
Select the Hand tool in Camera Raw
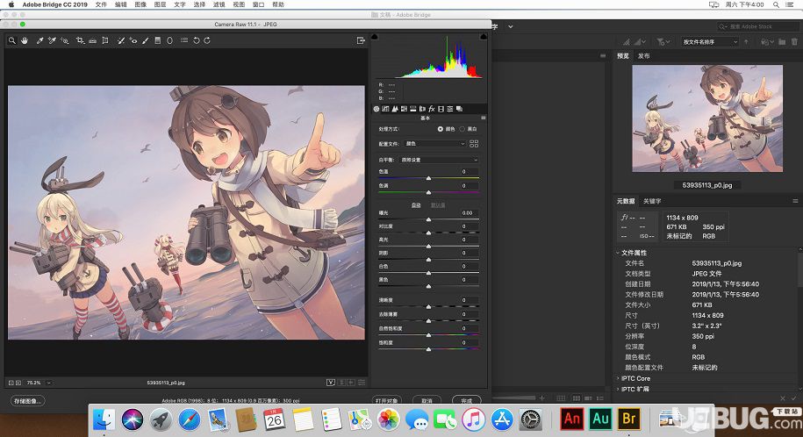click(24, 40)
